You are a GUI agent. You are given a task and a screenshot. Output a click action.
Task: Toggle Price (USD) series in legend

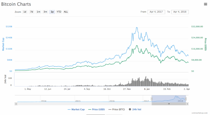pyautogui.click(x=97, y=109)
